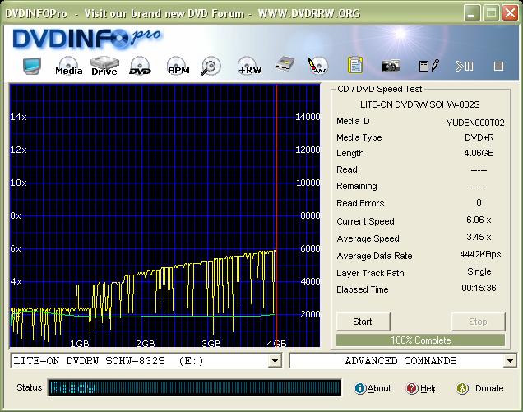Open the Help link

(429, 388)
